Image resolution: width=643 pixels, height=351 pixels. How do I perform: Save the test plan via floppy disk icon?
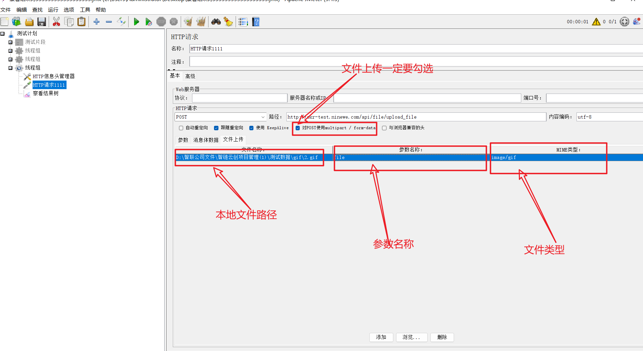pyautogui.click(x=41, y=22)
